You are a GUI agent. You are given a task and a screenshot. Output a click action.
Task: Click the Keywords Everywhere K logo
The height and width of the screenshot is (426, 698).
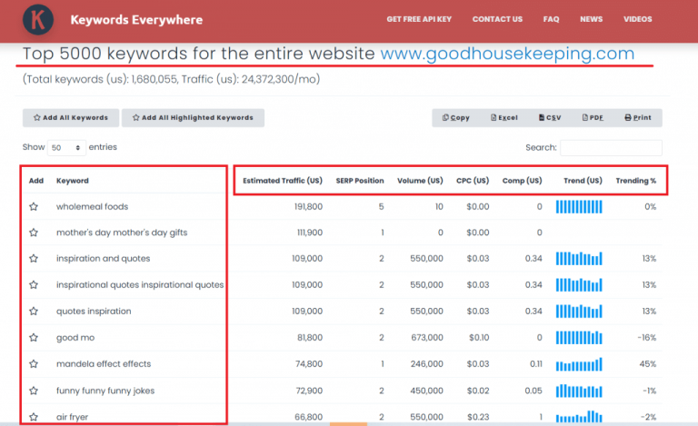38,20
